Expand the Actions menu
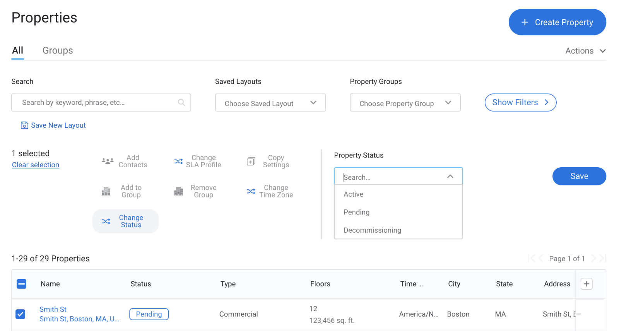Screen dimensions: 619x331 pos(585,51)
